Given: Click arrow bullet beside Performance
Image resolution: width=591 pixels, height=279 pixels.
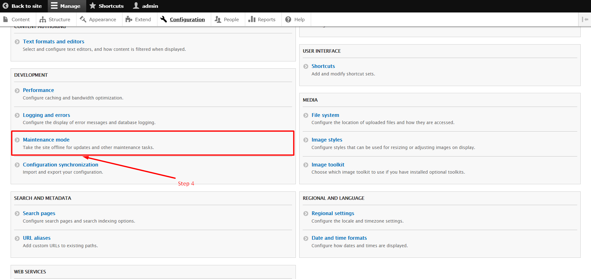Looking at the screenshot, I should tap(17, 91).
